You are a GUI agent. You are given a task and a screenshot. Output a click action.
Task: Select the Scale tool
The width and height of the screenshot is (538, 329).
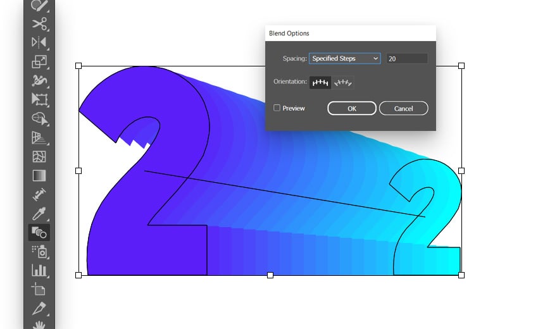coord(39,62)
